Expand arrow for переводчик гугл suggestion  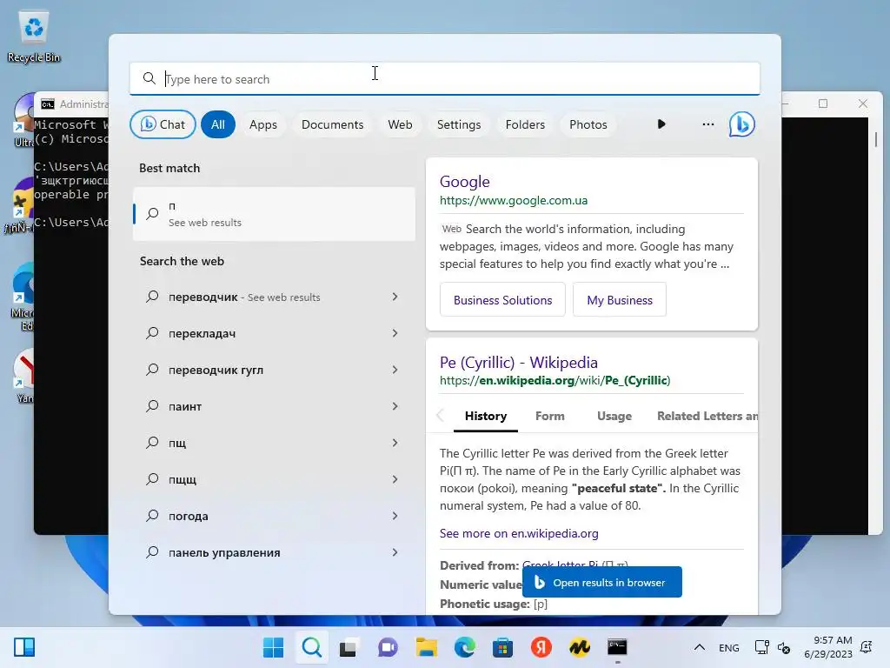395,370
